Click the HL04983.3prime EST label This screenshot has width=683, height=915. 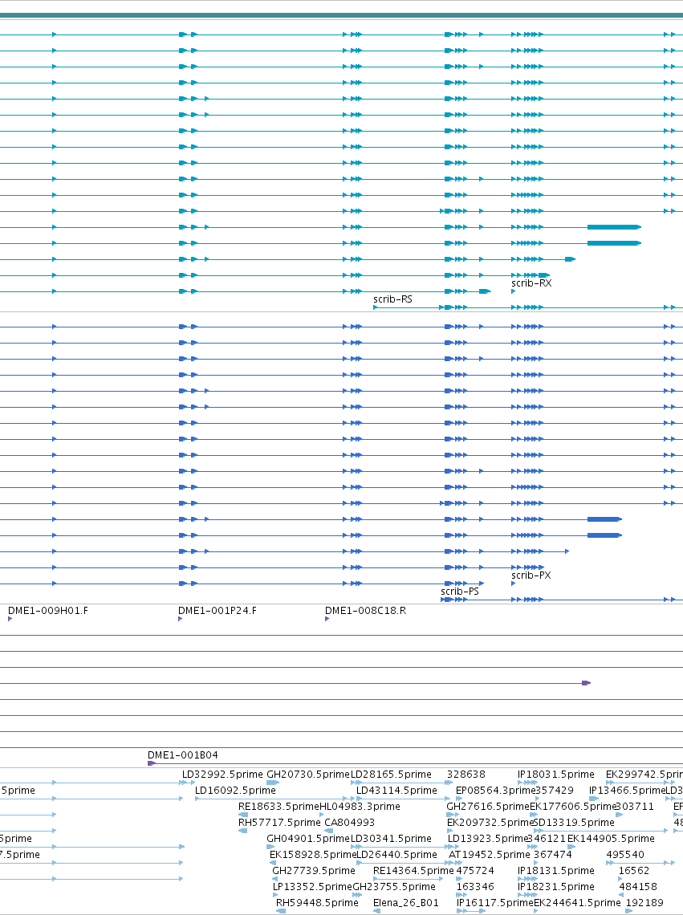(360, 807)
